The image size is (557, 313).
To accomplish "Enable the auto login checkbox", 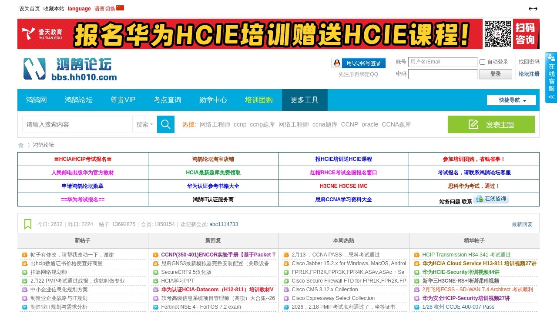I will click(x=482, y=62).
